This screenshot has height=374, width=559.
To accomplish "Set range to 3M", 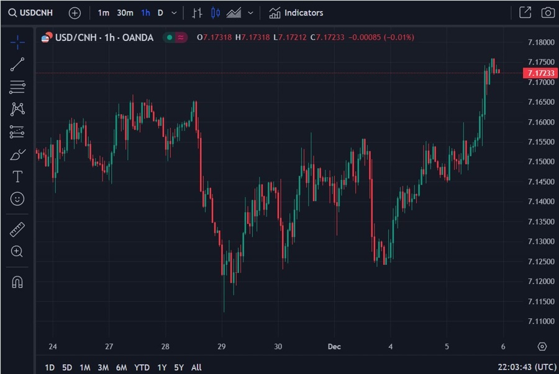I will (103, 367).
